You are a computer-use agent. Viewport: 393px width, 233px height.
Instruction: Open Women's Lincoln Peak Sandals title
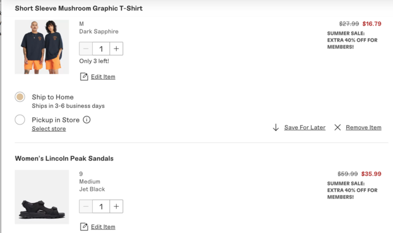pyautogui.click(x=64, y=158)
